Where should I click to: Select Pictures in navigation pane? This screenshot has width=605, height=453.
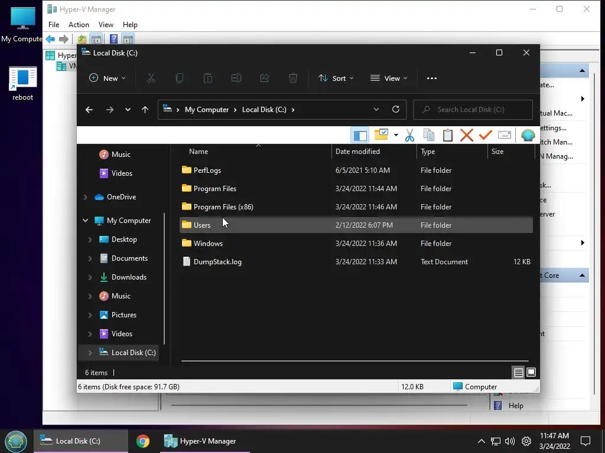coord(124,315)
